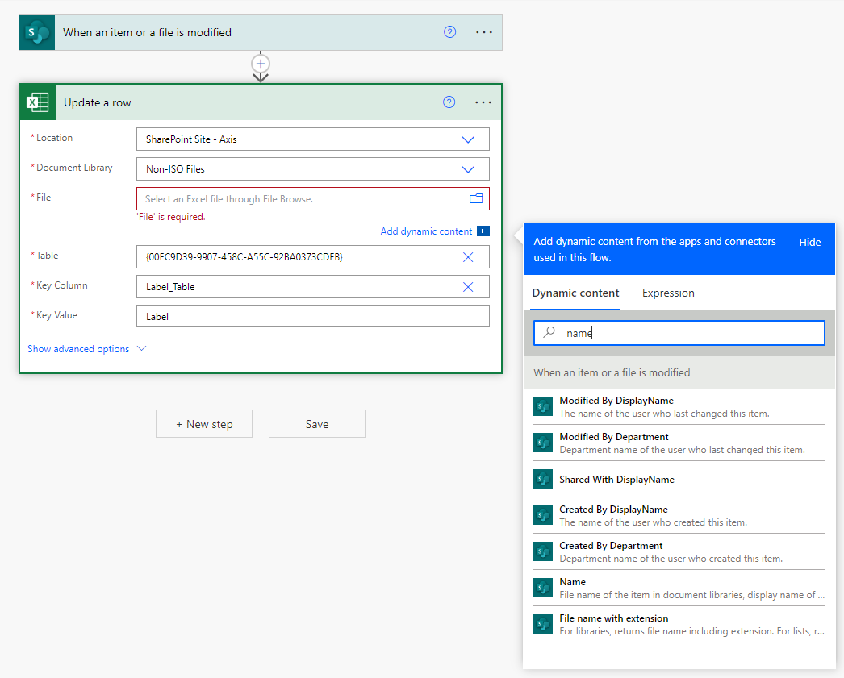The width and height of the screenshot is (844, 678).
Task: Open the Location dropdown showing SharePoint Site - Axis
Action: [x=468, y=139]
